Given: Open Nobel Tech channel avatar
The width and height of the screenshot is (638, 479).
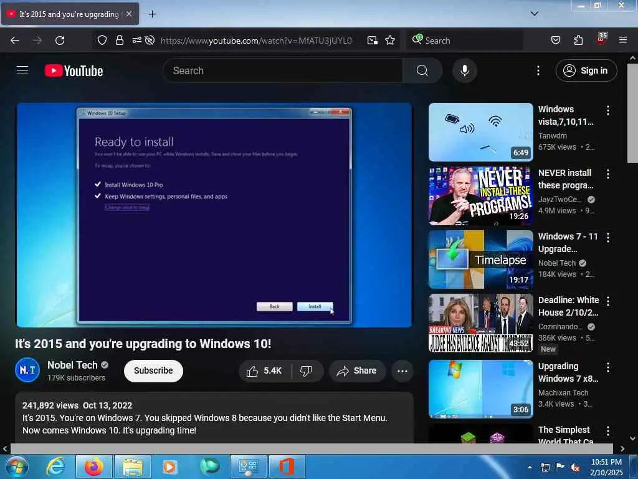Looking at the screenshot, I should (x=27, y=370).
